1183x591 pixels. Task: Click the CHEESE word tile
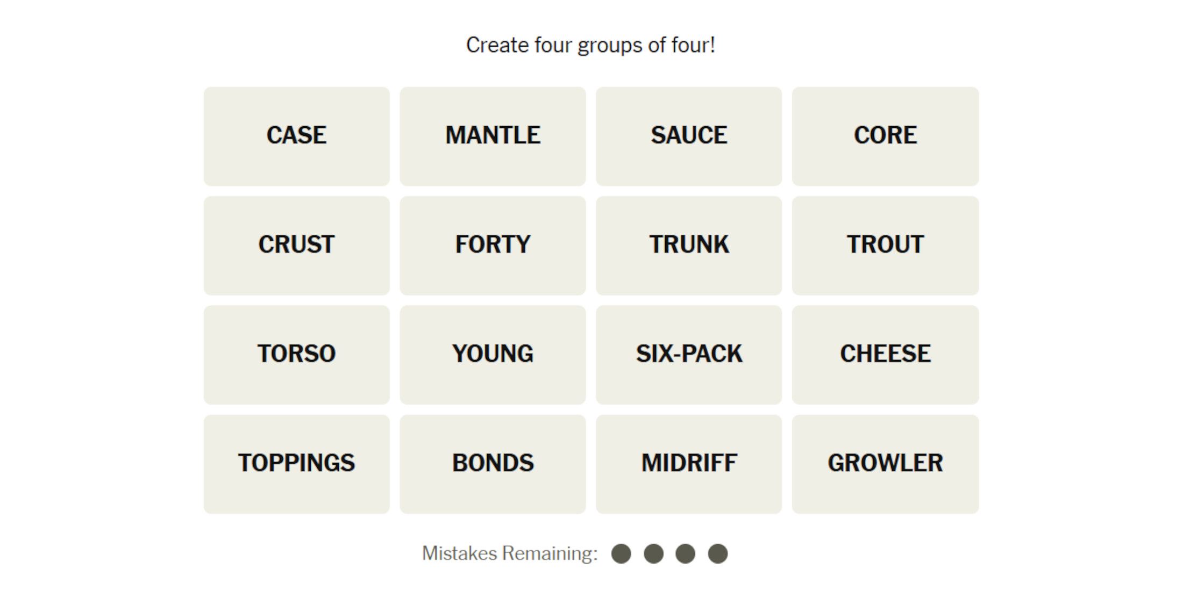pos(885,355)
